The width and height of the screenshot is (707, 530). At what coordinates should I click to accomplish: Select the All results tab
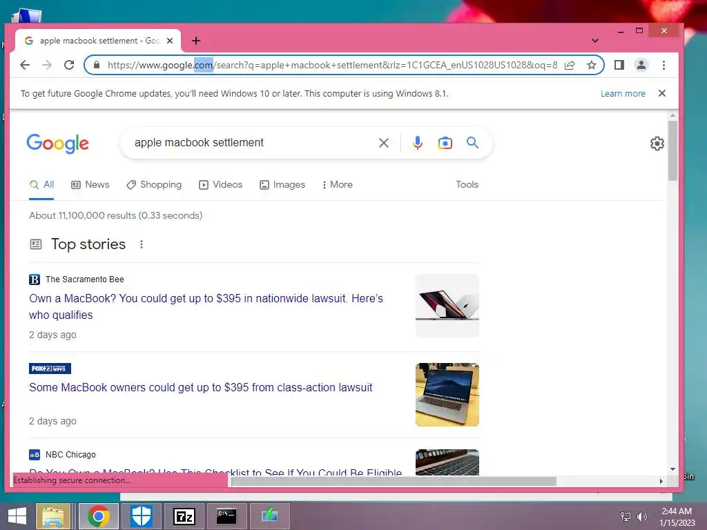click(x=41, y=185)
